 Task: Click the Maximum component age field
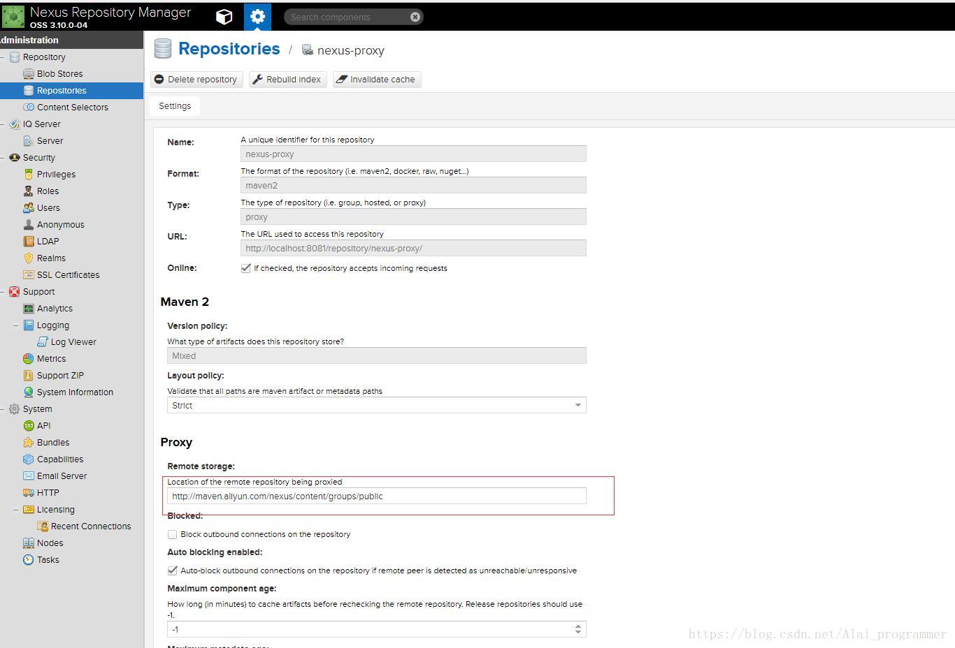point(368,629)
